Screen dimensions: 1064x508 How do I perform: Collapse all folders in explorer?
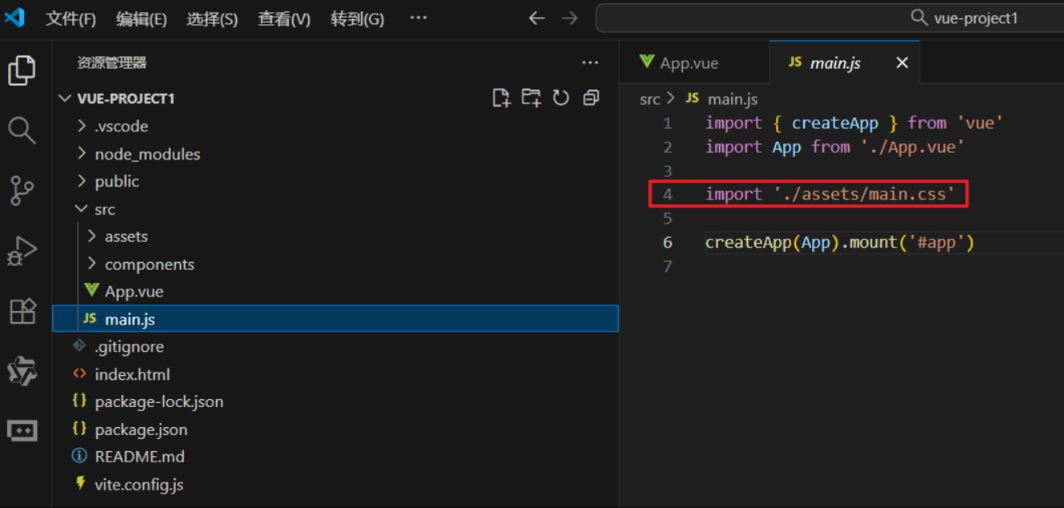591,98
